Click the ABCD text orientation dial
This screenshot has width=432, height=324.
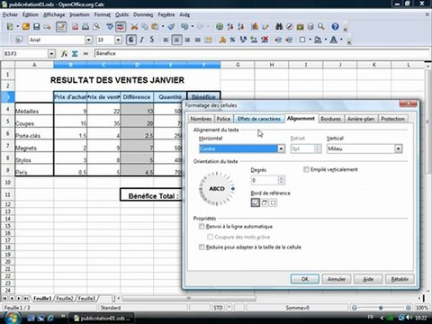pyautogui.click(x=217, y=189)
